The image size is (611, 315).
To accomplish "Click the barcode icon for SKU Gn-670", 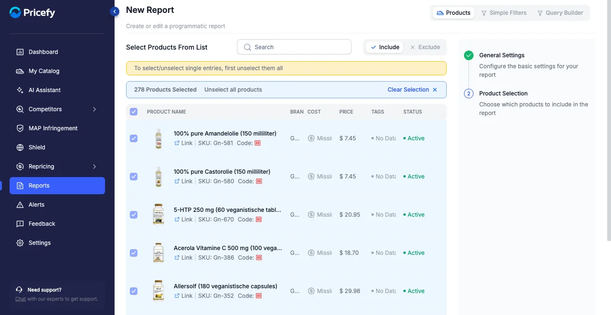I will (259, 220).
